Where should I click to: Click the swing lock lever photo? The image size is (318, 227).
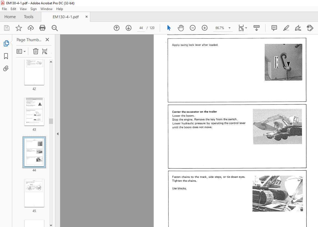[x=283, y=62]
